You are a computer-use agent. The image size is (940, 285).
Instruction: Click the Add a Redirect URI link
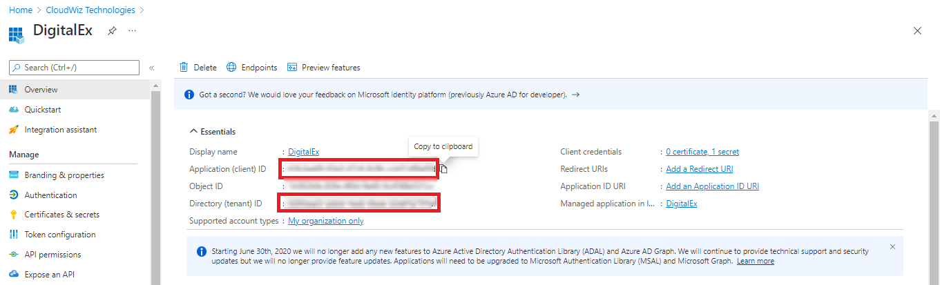(699, 169)
